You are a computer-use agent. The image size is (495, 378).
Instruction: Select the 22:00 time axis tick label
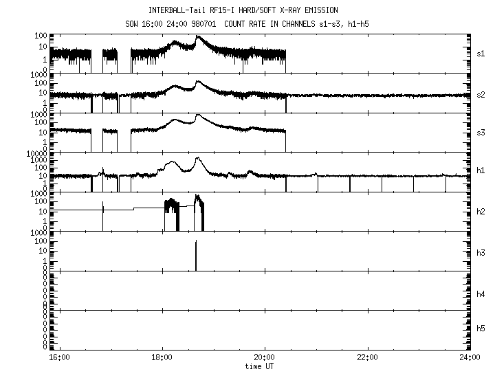(367, 357)
